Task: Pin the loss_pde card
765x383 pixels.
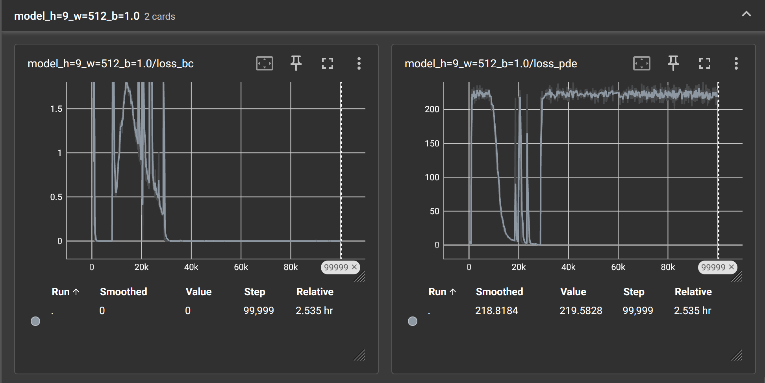Action: pos(673,63)
